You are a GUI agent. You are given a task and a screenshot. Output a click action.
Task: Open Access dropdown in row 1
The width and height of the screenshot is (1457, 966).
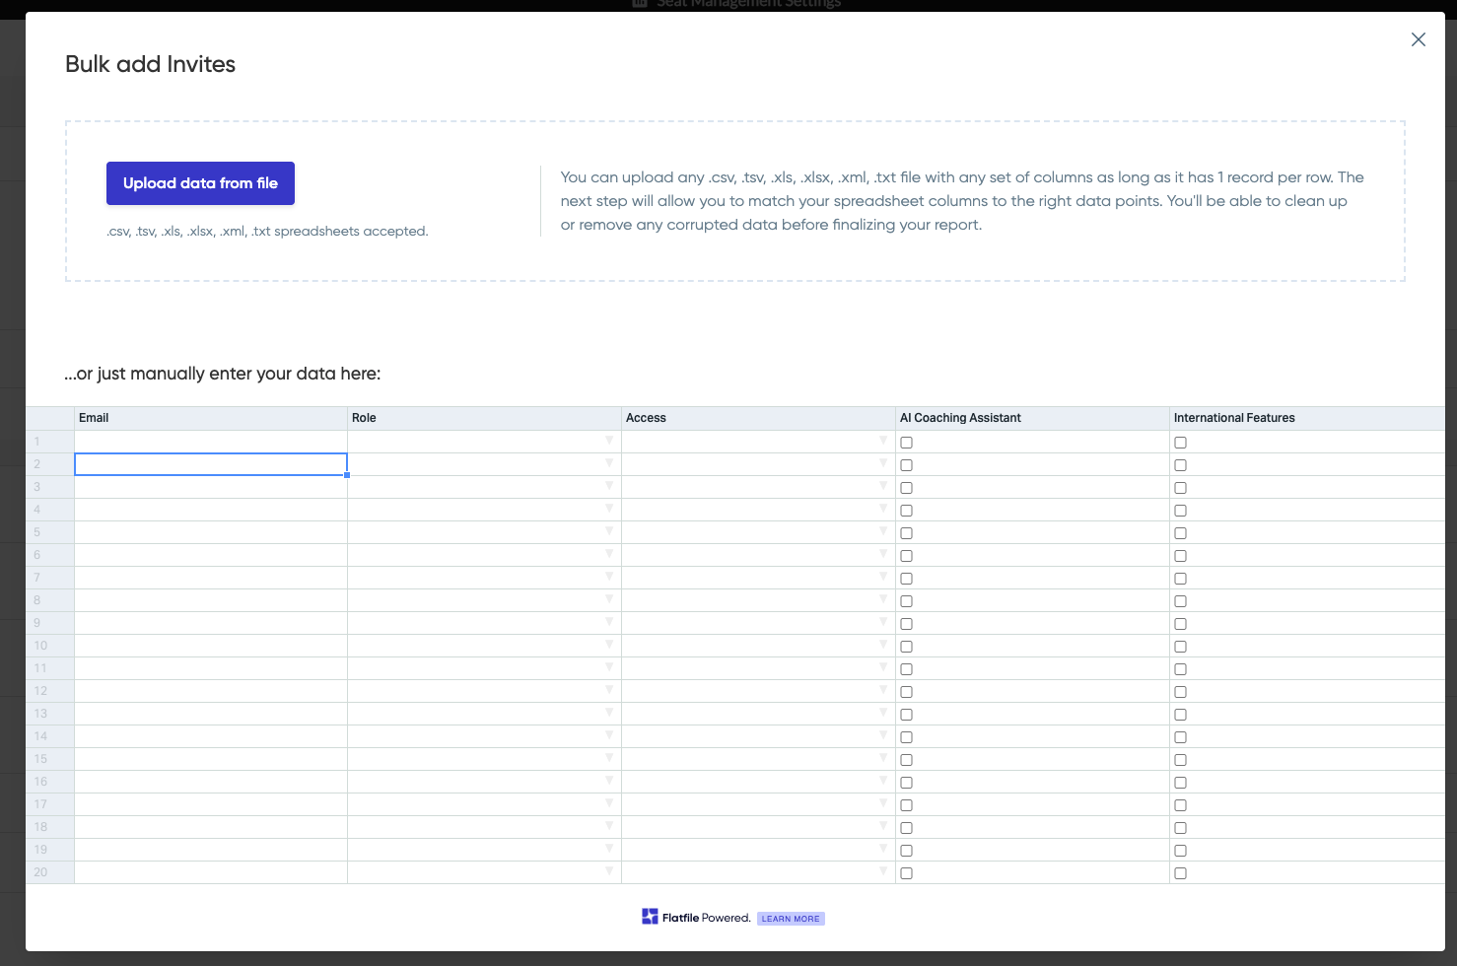(x=883, y=441)
